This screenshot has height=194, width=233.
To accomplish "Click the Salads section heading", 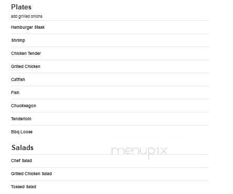I will pyautogui.click(x=23, y=147).
